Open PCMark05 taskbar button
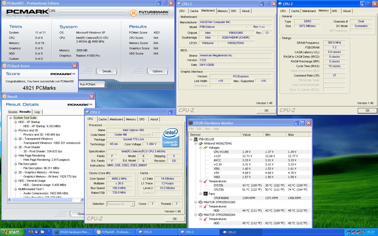The height and width of the screenshot is (236, 378). pyautogui.click(x=115, y=232)
